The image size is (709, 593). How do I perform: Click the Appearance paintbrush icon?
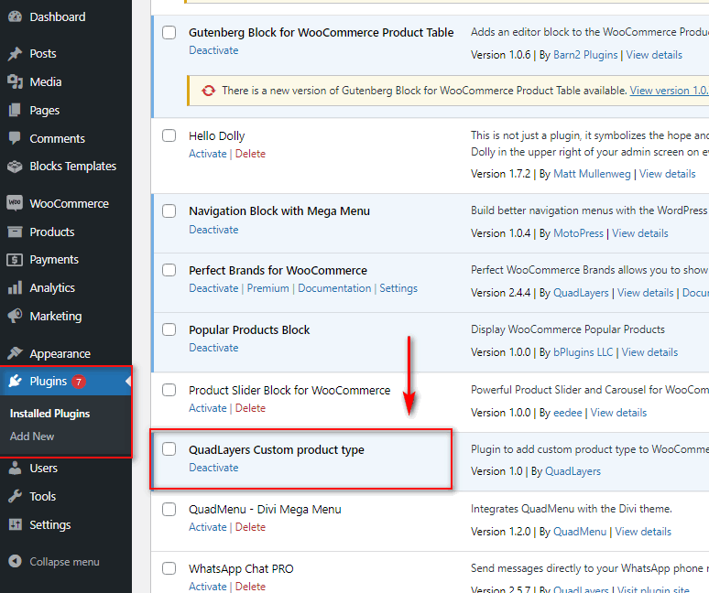(x=15, y=353)
